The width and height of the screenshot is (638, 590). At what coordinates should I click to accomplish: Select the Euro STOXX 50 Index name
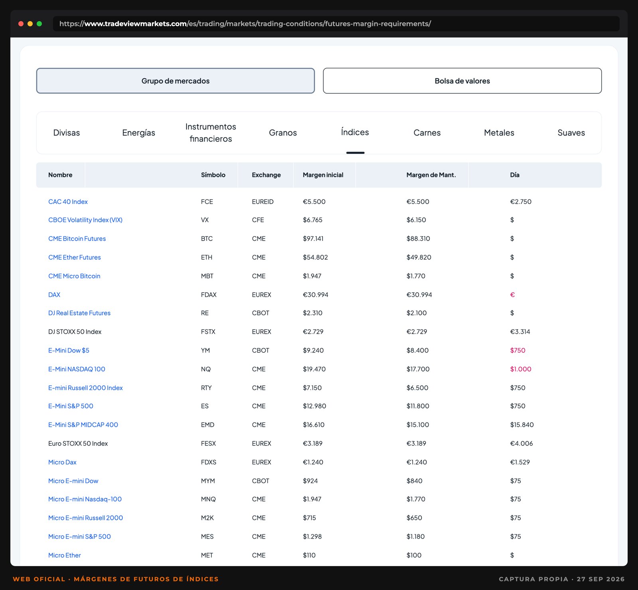(x=78, y=444)
